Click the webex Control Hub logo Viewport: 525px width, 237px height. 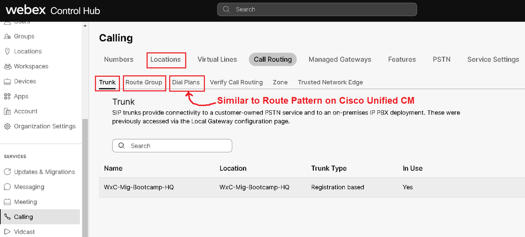(x=53, y=10)
